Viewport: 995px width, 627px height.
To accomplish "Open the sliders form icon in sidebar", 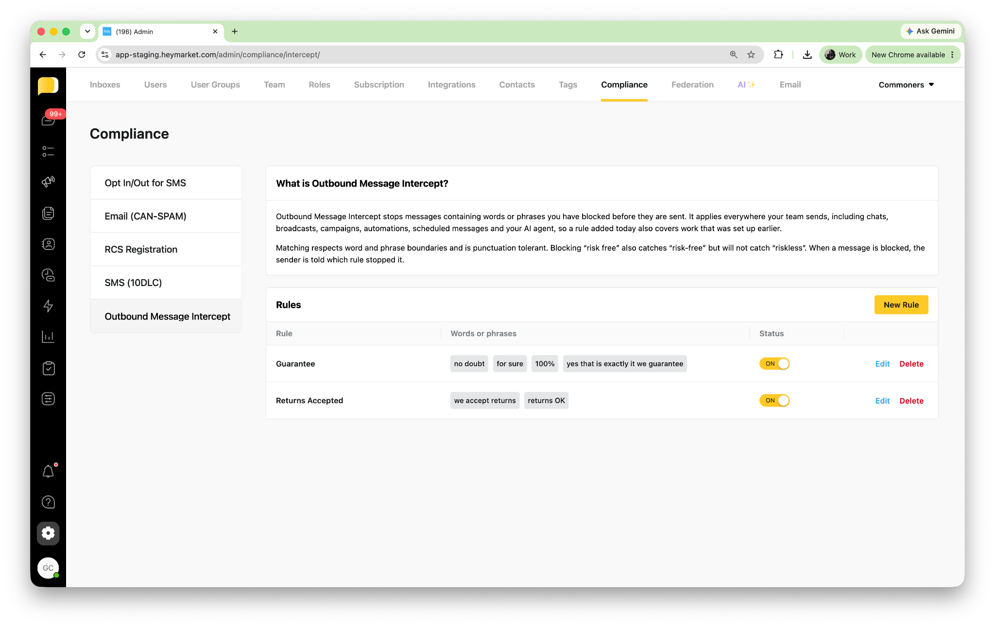I will [48, 399].
